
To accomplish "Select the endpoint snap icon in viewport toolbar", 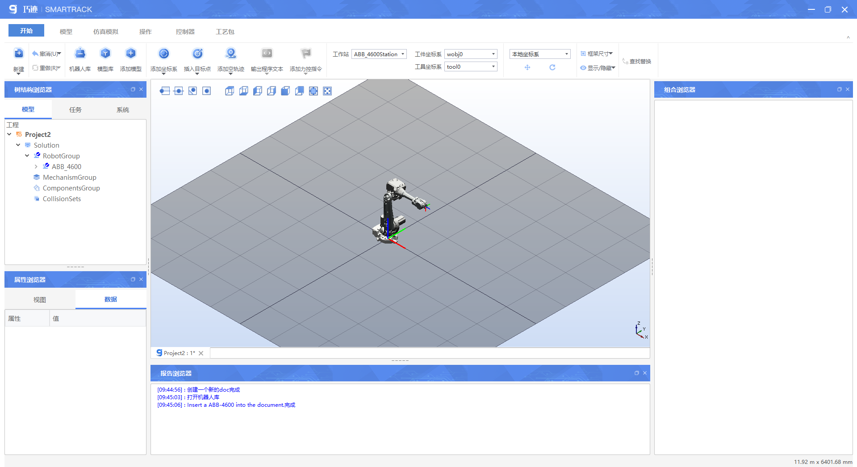I will point(165,91).
